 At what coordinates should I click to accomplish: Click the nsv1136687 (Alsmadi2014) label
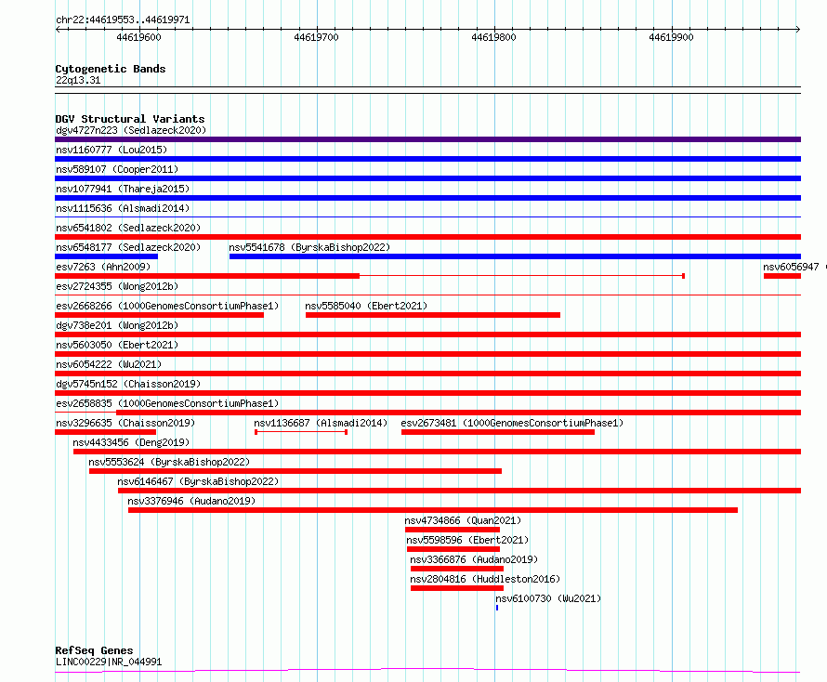coord(321,423)
